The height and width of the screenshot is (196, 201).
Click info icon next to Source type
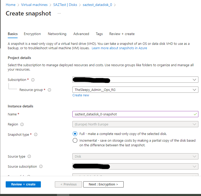pyautogui.click(x=29, y=157)
